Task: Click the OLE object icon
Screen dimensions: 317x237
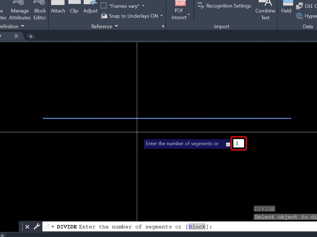Action: click(x=300, y=6)
